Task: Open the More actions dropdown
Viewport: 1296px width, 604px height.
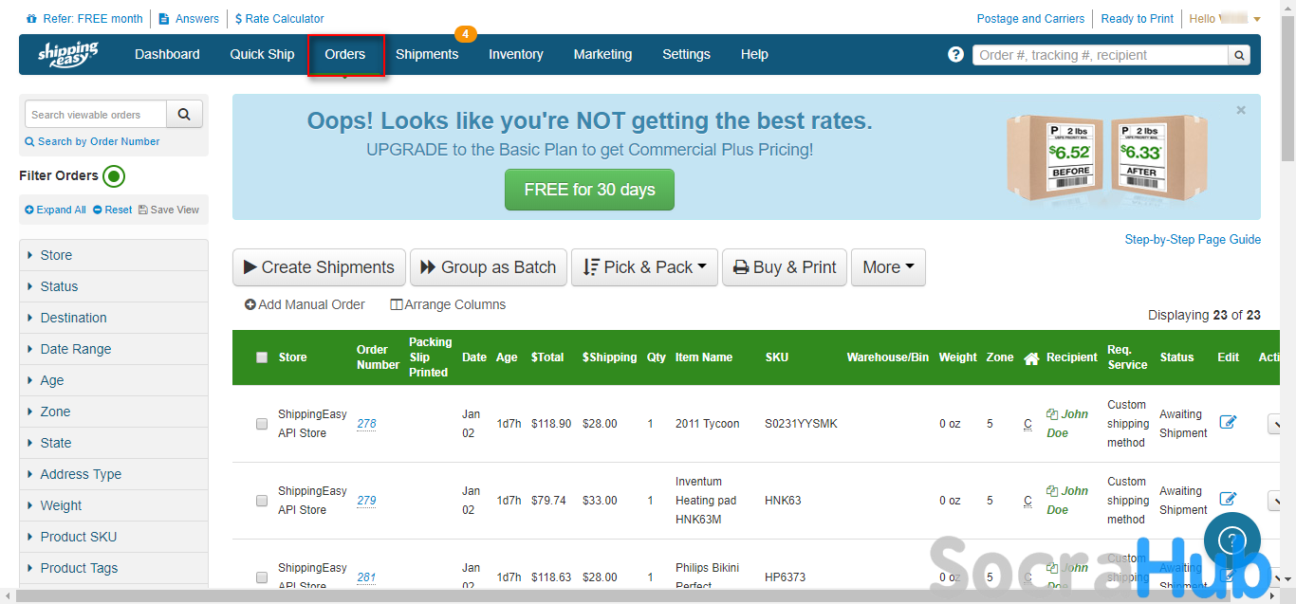Action: pos(887,267)
